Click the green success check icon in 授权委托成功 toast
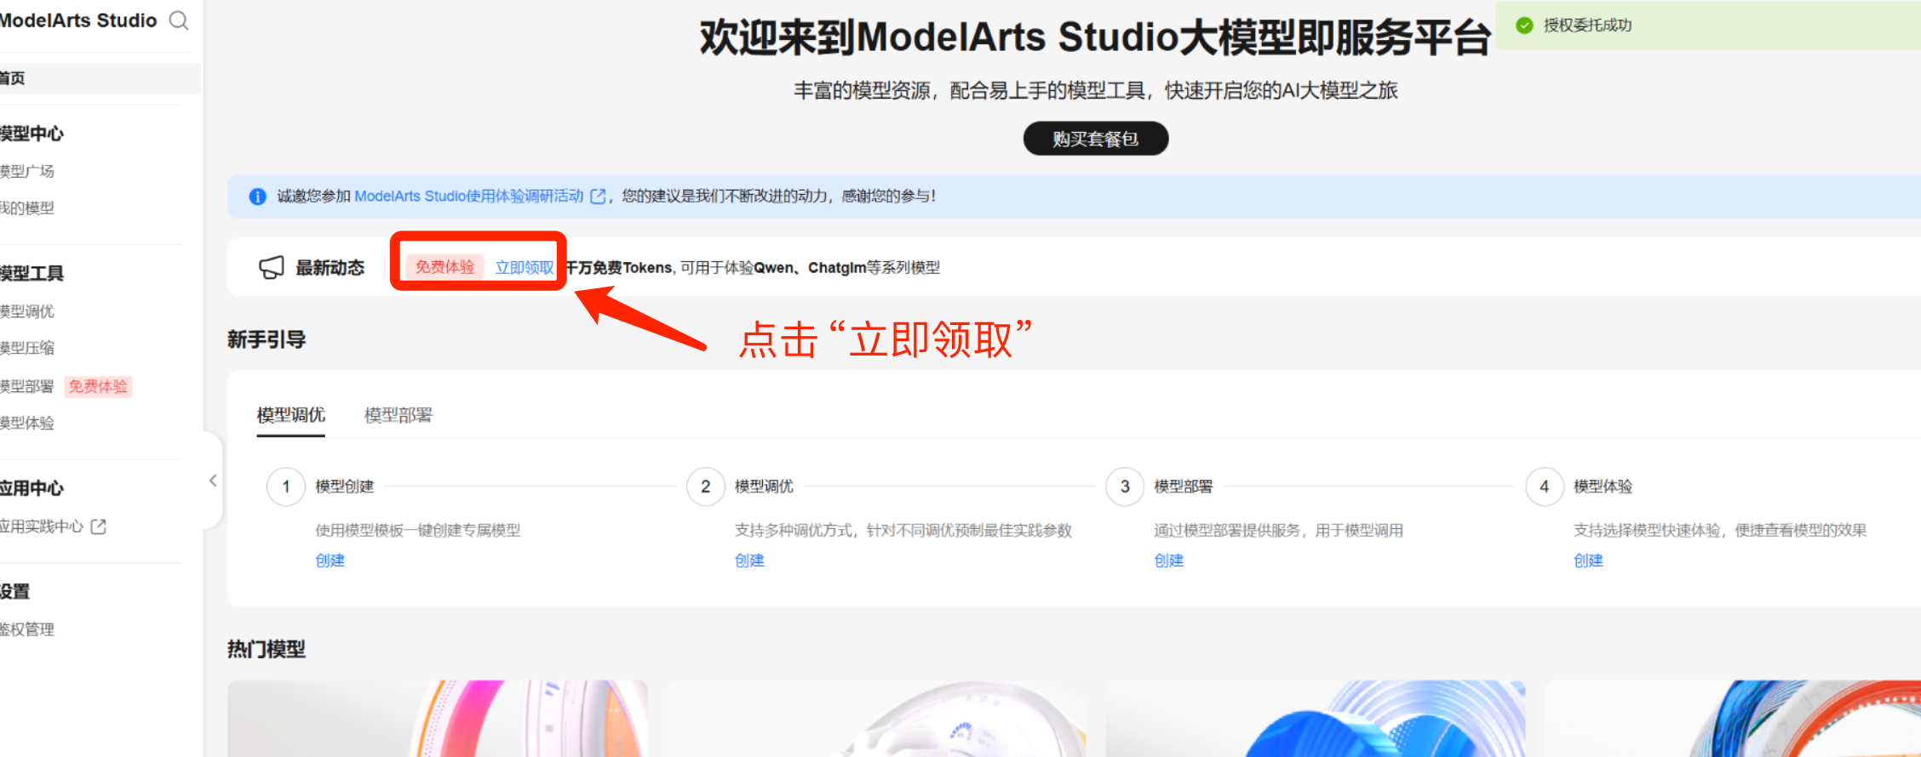The height and width of the screenshot is (757, 1921). [1525, 26]
